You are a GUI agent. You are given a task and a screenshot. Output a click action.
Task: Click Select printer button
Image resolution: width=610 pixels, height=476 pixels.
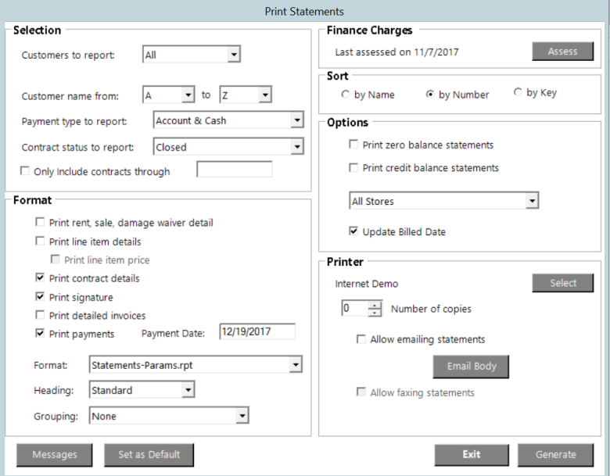562,283
